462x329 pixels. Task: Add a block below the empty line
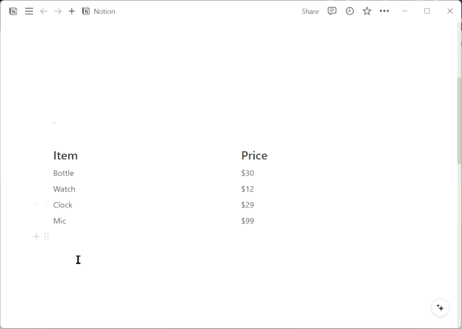(x=36, y=236)
